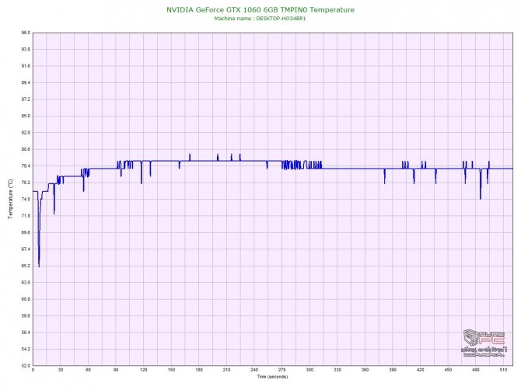Select the 96.0 y-axis tick label
Viewport: 521px width, 390px height.
[26, 33]
